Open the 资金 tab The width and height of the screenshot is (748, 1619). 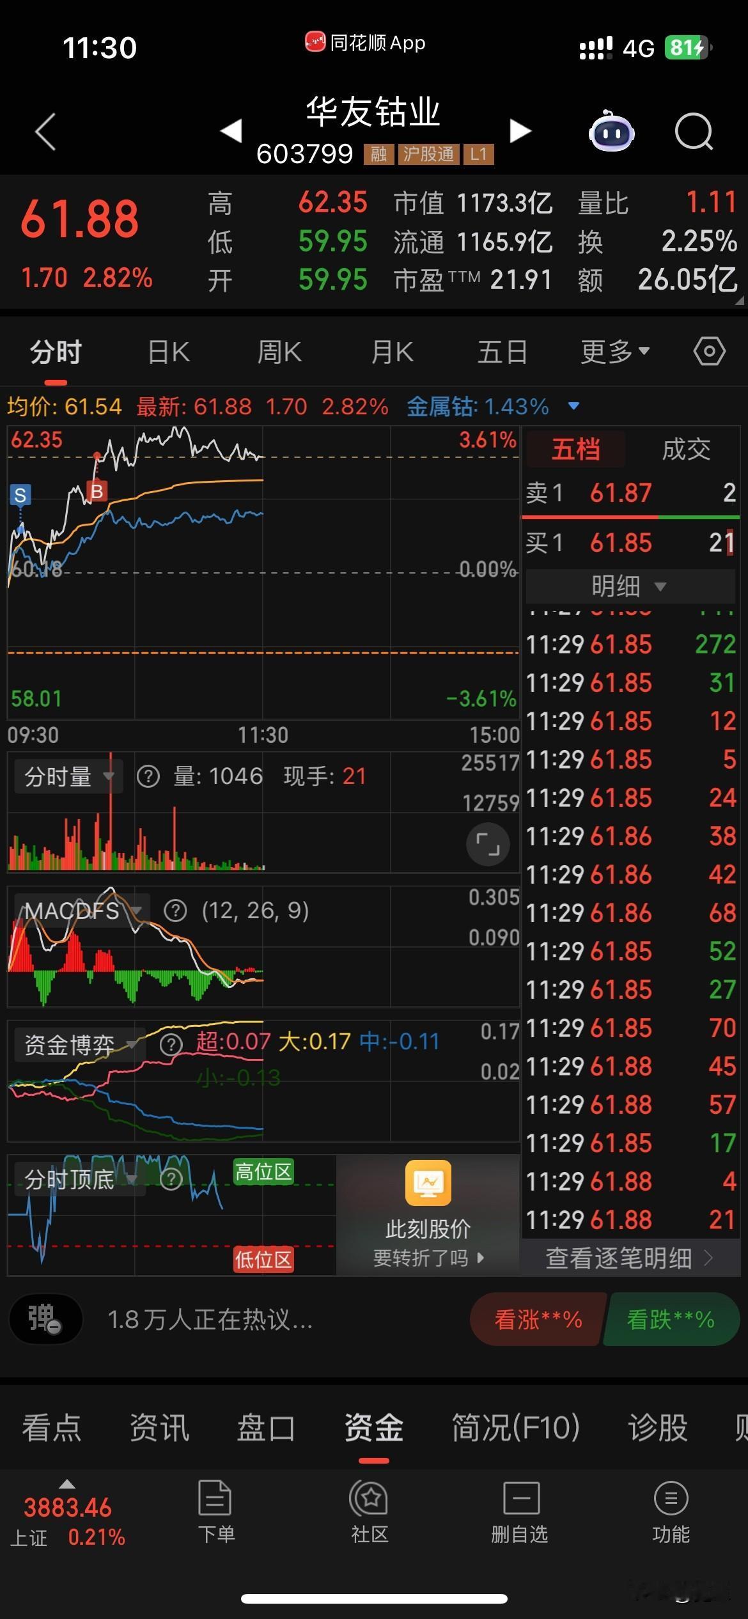point(374,1427)
